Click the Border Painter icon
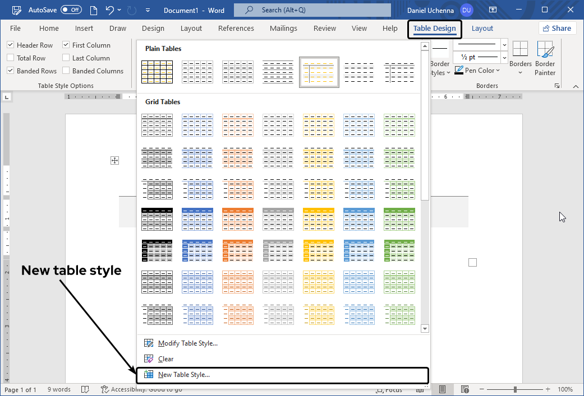Viewport: 584px width, 396px height. tap(545, 50)
